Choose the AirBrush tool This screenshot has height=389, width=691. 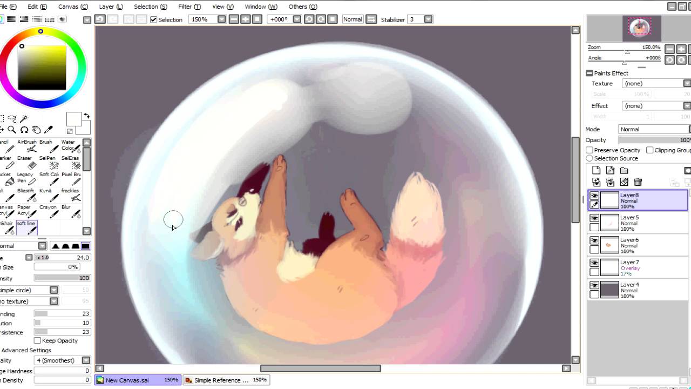(x=27, y=146)
